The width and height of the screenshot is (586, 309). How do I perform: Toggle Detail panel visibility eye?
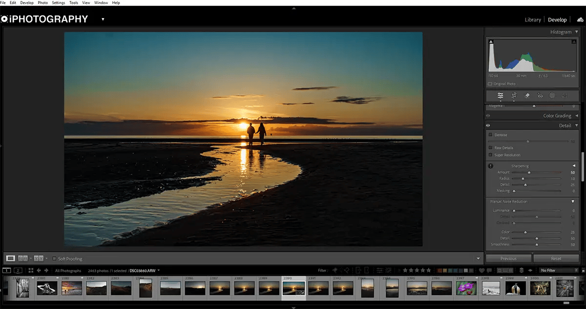(488, 126)
